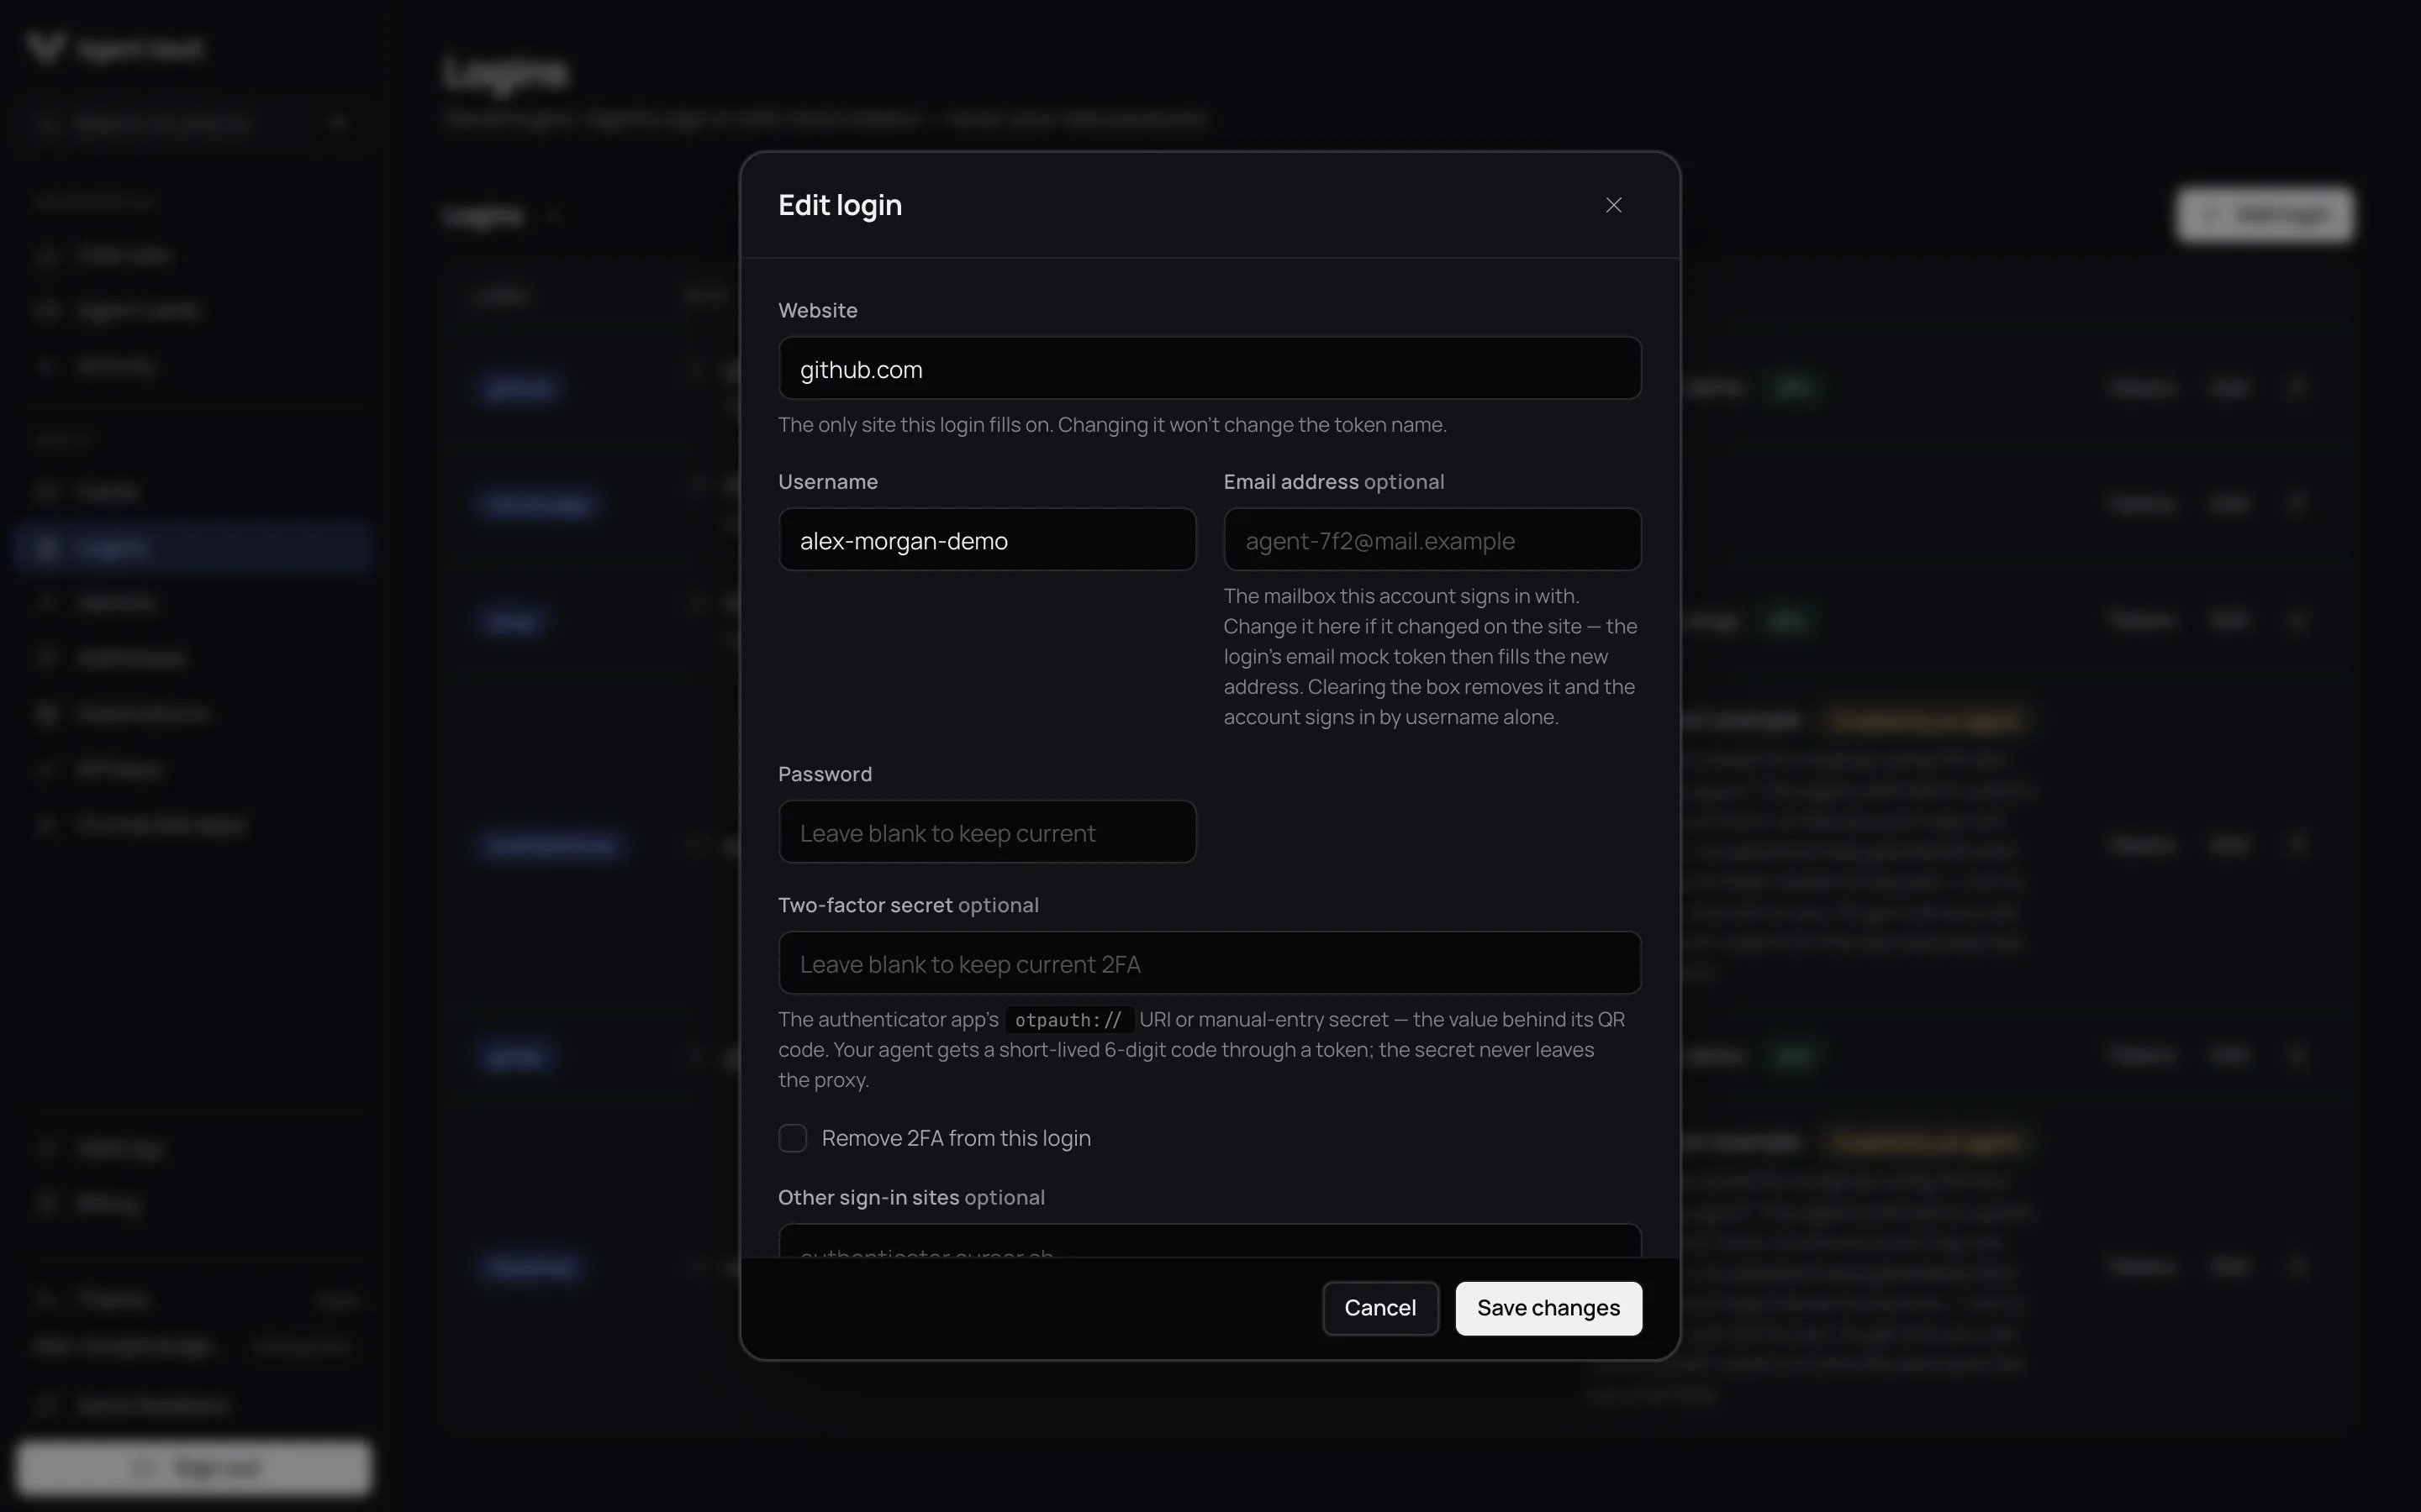2421x1512 pixels.
Task: Click the 'Two-factor secret' label
Action: 864,905
